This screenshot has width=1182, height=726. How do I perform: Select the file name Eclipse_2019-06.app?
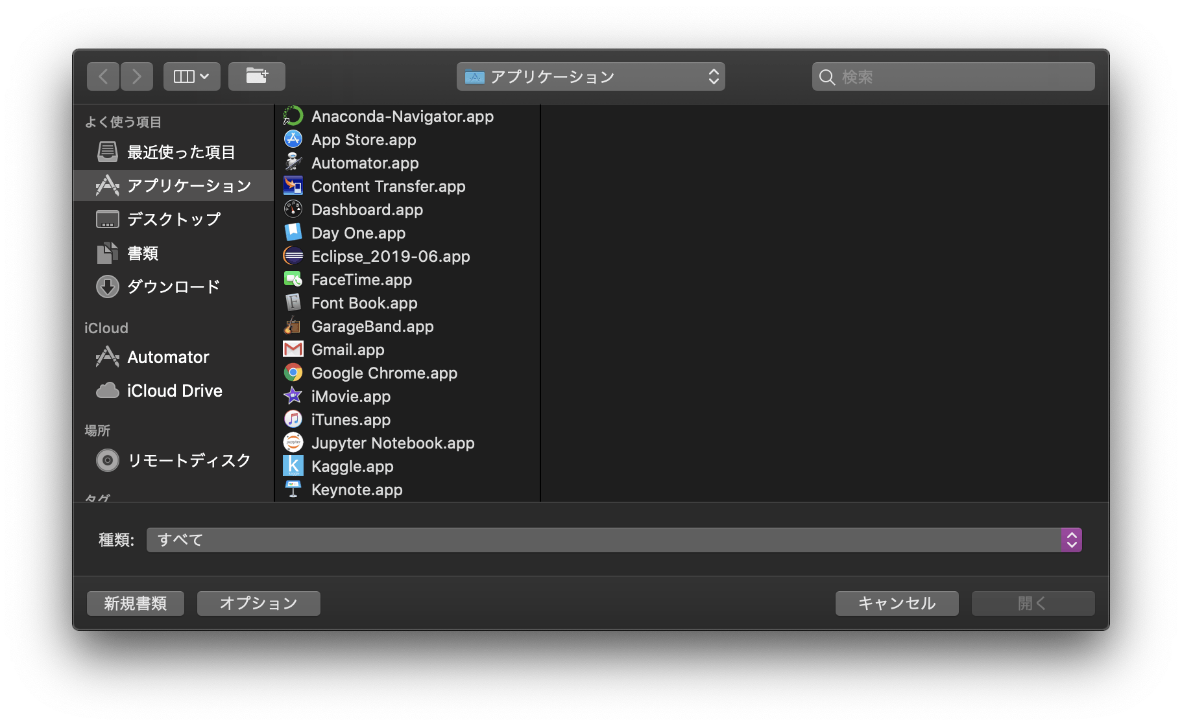(391, 257)
